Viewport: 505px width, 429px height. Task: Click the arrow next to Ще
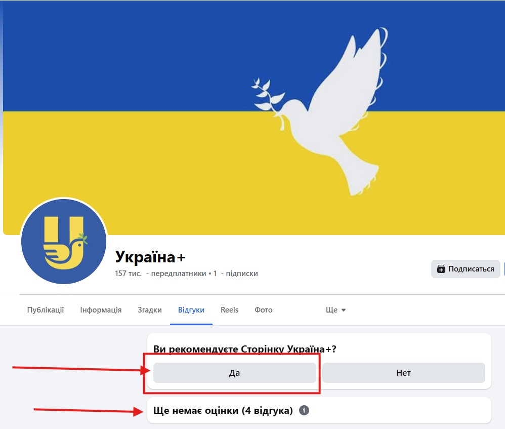344,310
